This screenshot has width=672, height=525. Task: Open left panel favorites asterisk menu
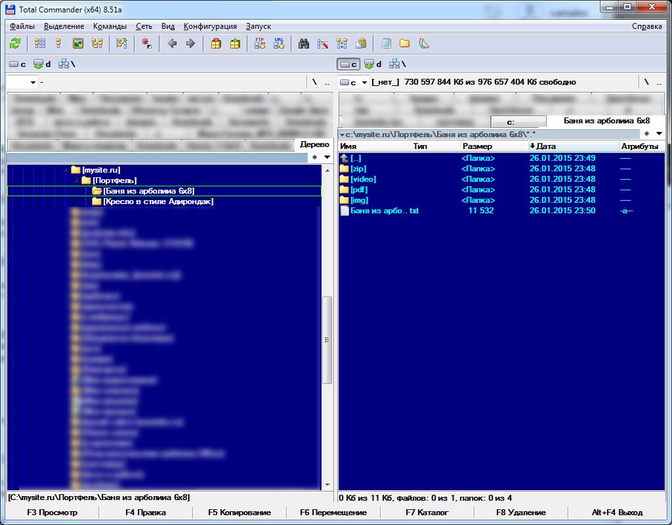click(314, 157)
